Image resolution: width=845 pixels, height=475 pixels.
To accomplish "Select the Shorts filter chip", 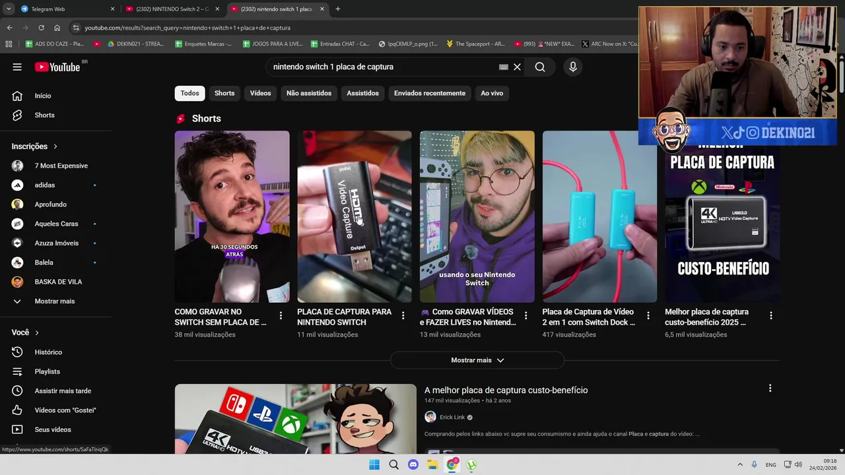I will pos(224,93).
